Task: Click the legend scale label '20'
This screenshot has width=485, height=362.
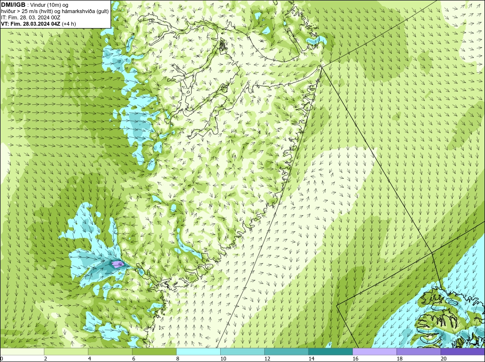Action: click(444, 359)
